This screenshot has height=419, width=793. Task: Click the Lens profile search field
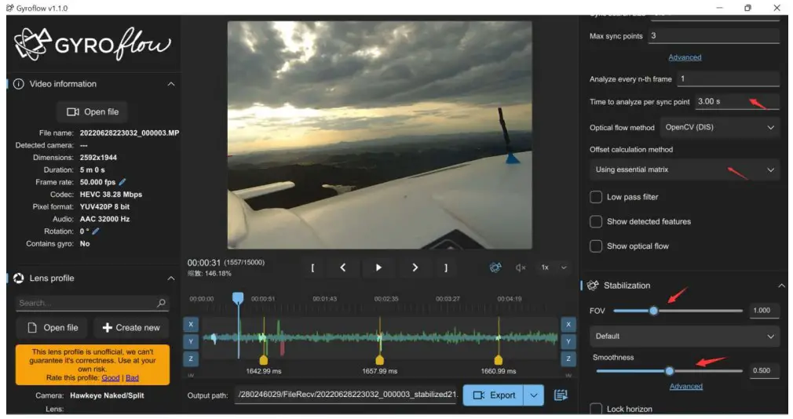(92, 303)
